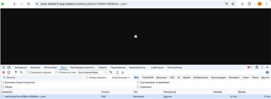The width and height of the screenshot is (271, 99).
Task: Filter by Шрифт type
Action: pos(187,78)
